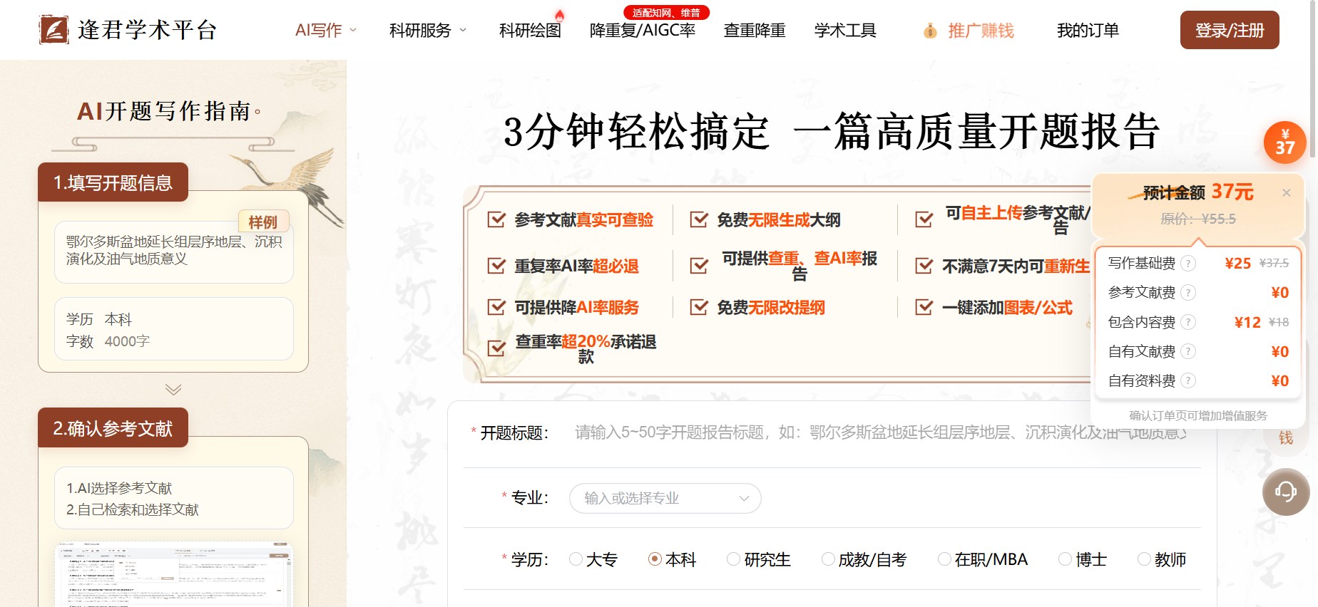Click the 样例 tag

[263, 222]
